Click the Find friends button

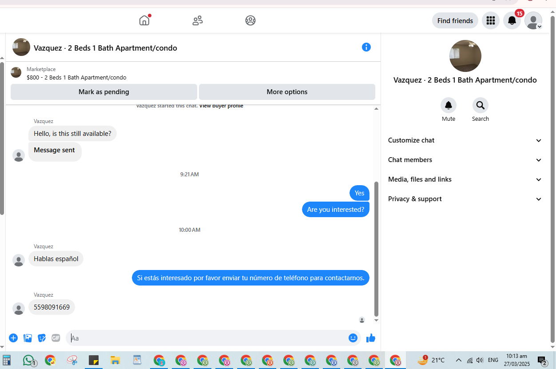click(455, 20)
